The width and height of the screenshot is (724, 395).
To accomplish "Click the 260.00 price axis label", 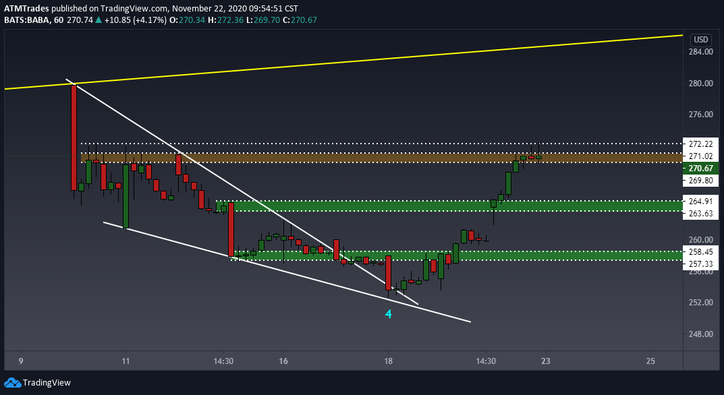I will click(701, 240).
